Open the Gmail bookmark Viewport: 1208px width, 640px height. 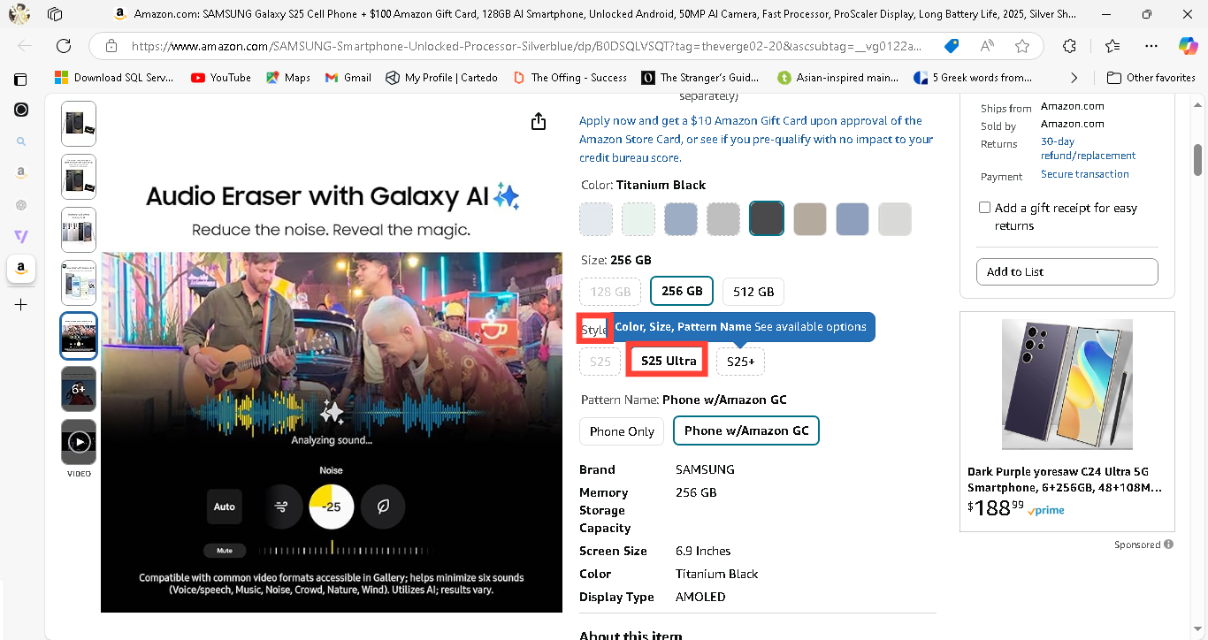click(x=348, y=78)
